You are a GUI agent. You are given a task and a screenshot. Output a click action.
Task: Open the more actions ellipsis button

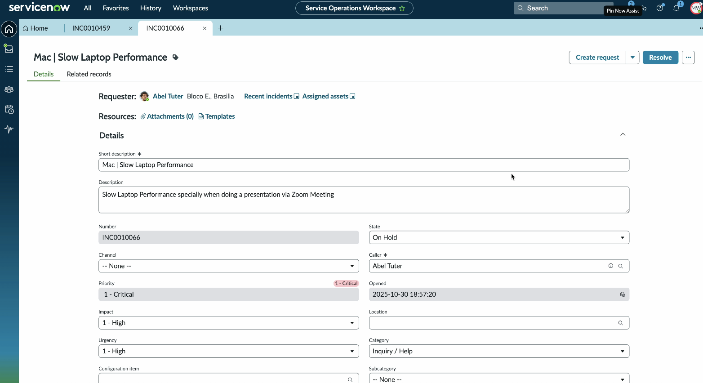pyautogui.click(x=688, y=58)
